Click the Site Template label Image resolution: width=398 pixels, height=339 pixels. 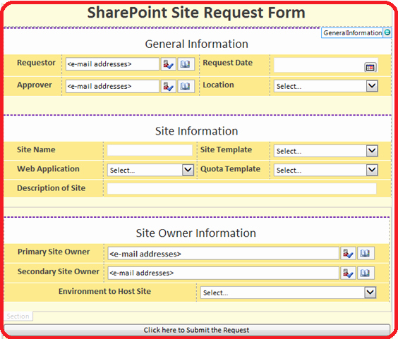tap(226, 149)
